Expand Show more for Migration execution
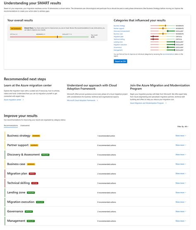Image resolution: width=196 pixels, height=230 pixels. point(181,202)
